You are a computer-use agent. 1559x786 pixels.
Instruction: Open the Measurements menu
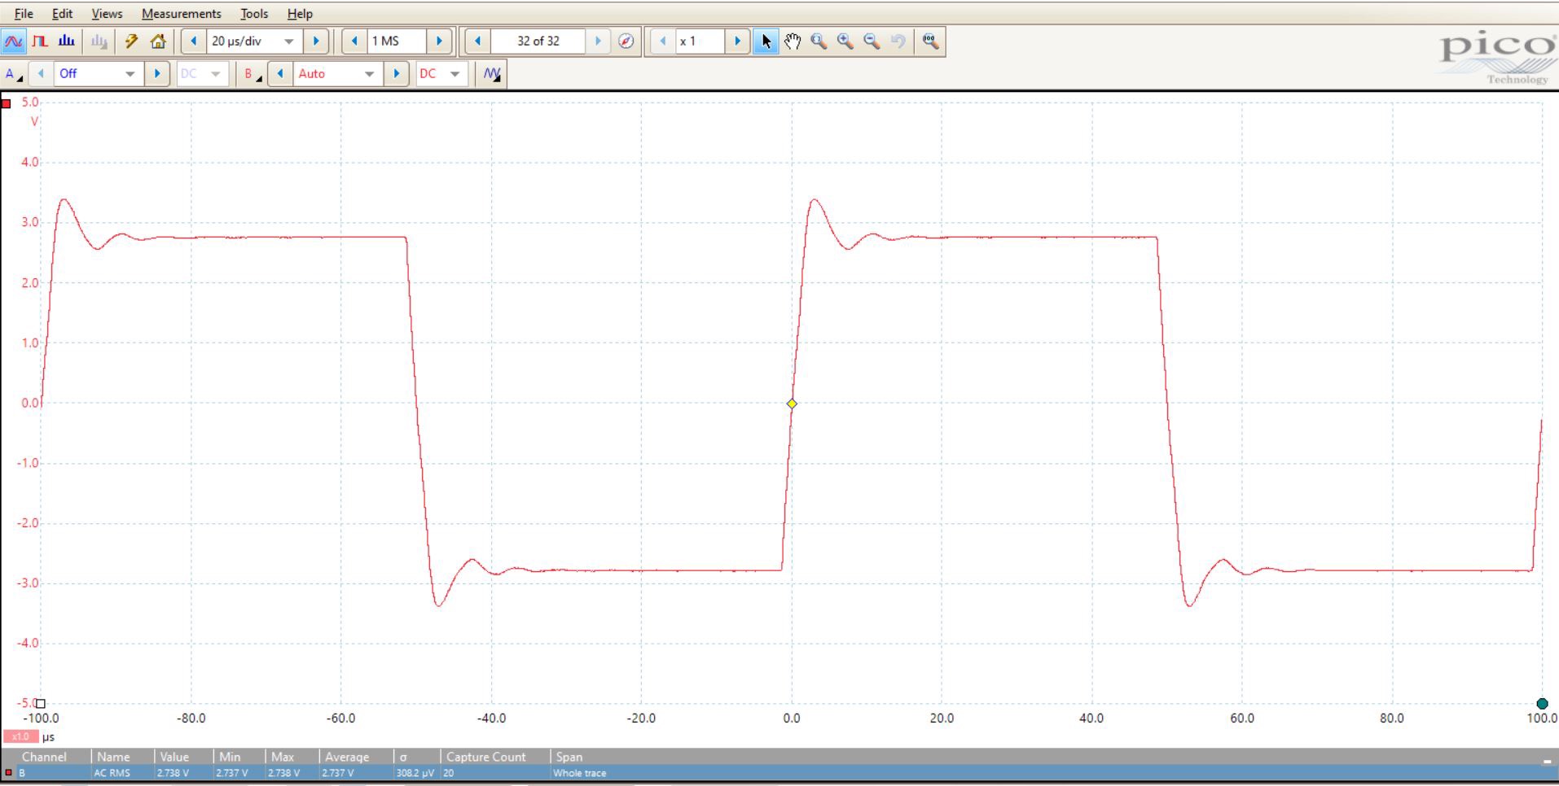[181, 14]
